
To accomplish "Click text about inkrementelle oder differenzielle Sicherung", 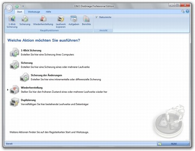I will click(x=66, y=79).
